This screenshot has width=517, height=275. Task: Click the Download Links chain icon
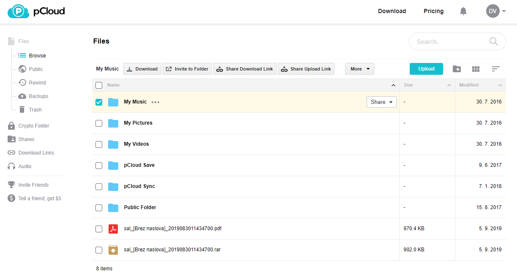(x=11, y=153)
